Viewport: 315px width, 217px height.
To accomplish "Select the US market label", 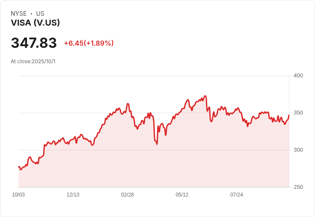I will coord(40,14).
